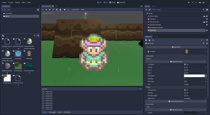The height and width of the screenshot is (115, 210).
Task: Expand the Animation section in Inspector
Action: [150, 56]
